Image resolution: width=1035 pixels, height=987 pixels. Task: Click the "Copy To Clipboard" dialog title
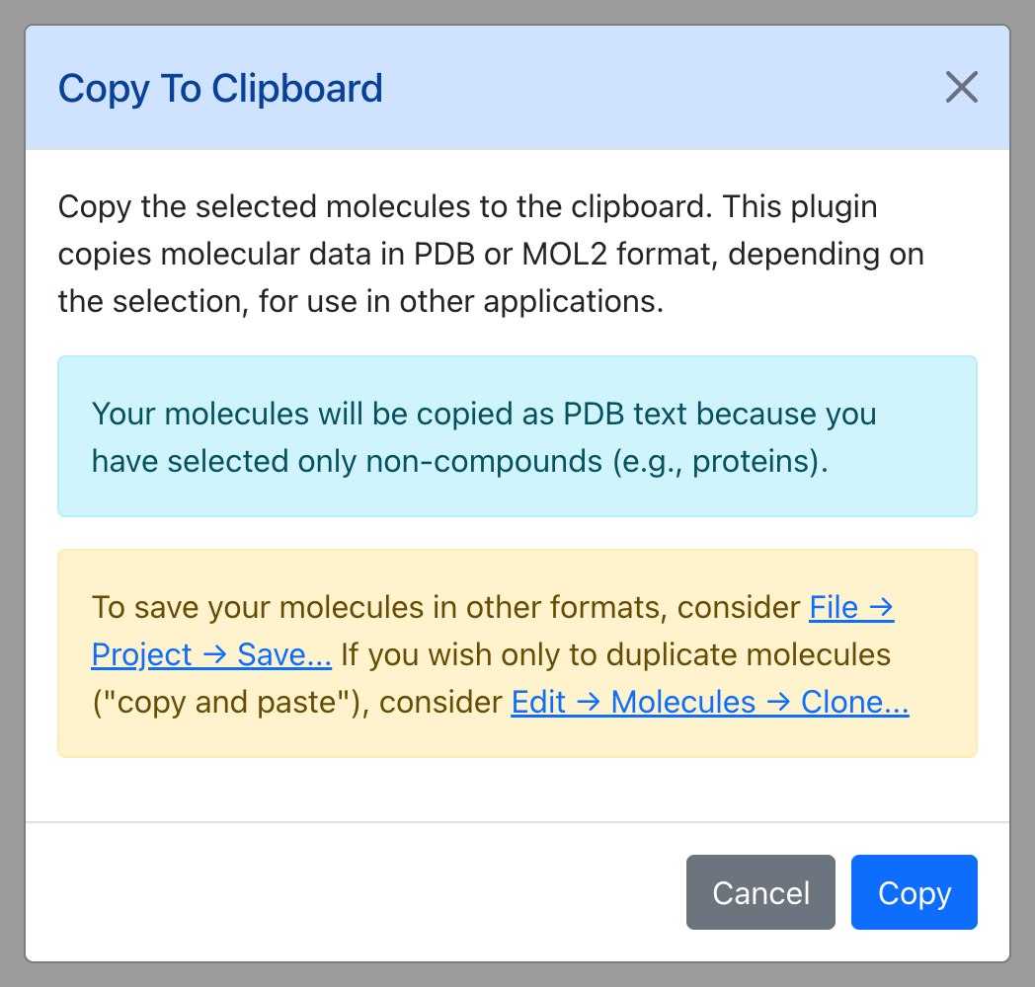[220, 89]
